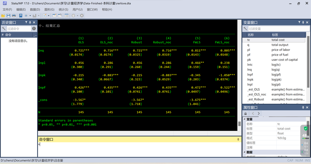Open the log book icon in toolbar
The height and width of the screenshot is (164, 311).
[x=21, y=15]
